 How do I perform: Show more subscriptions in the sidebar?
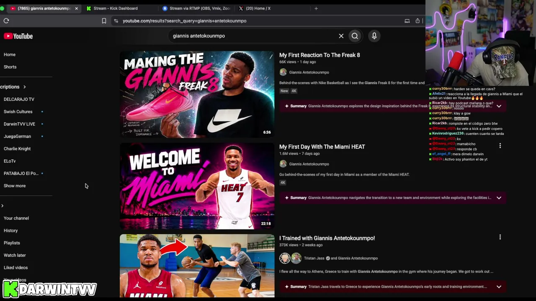click(15, 186)
